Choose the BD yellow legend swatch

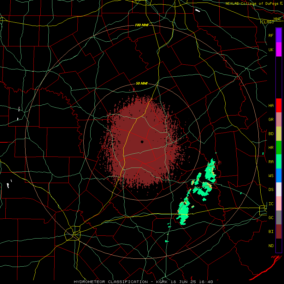(x=279, y=134)
